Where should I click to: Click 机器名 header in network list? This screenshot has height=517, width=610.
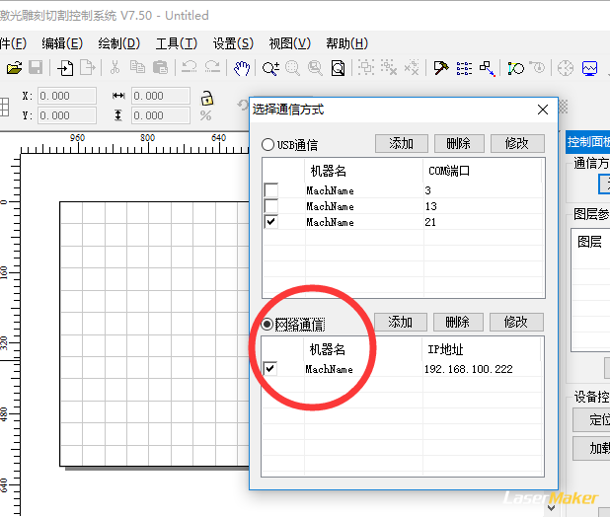tap(327, 349)
